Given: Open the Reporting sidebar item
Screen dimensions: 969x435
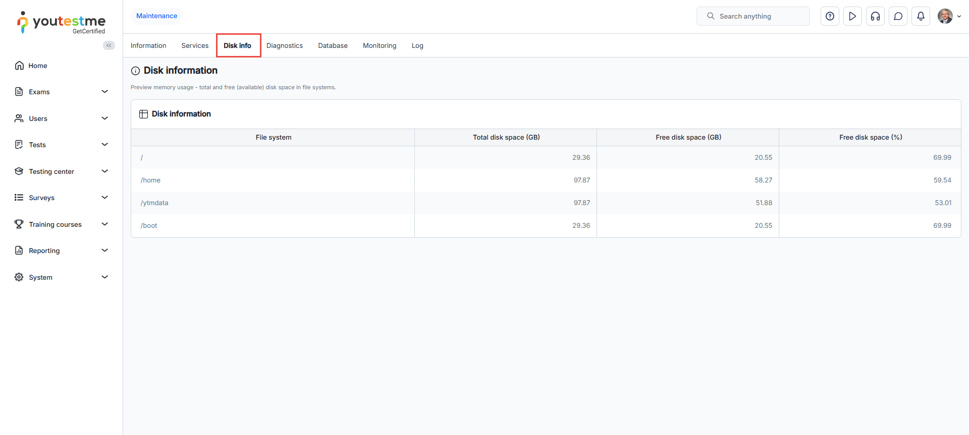Looking at the screenshot, I should coord(44,251).
